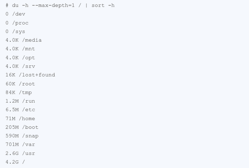Click the 60K /root line
The image size is (249, 168).
[x=20, y=84]
